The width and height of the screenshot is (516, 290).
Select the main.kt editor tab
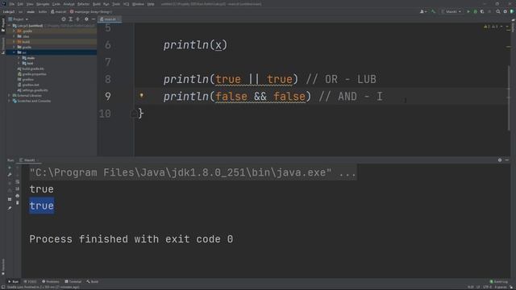[x=110, y=19]
